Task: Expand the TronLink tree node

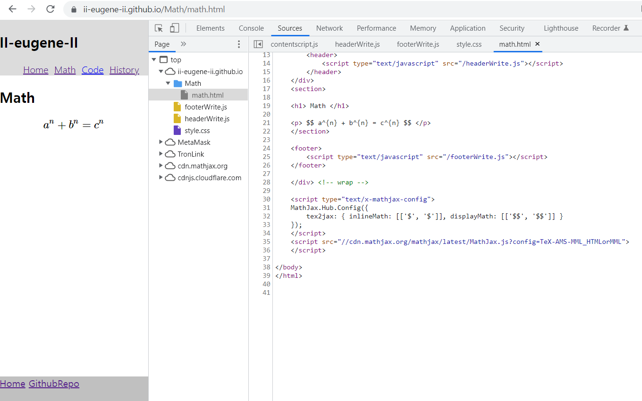Action: click(161, 154)
